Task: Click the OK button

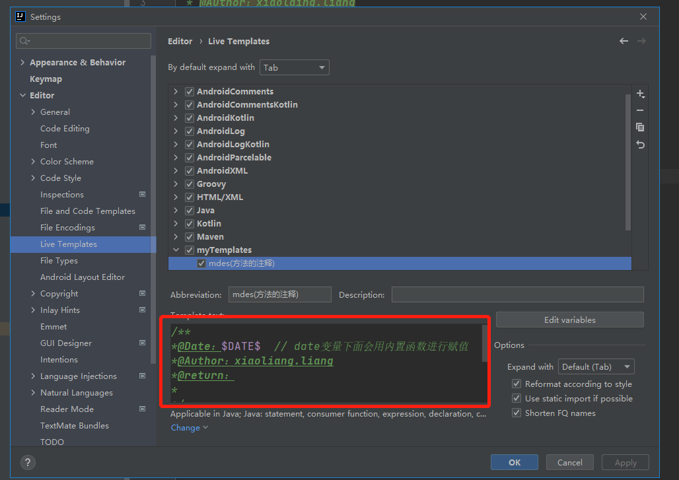Action: point(515,462)
